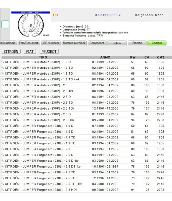
Task: Open the OE Numbers tab
Action: [51, 43]
